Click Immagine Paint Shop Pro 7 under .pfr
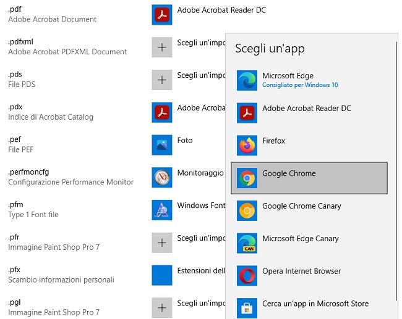The height and width of the screenshot is (319, 402). coord(54,247)
